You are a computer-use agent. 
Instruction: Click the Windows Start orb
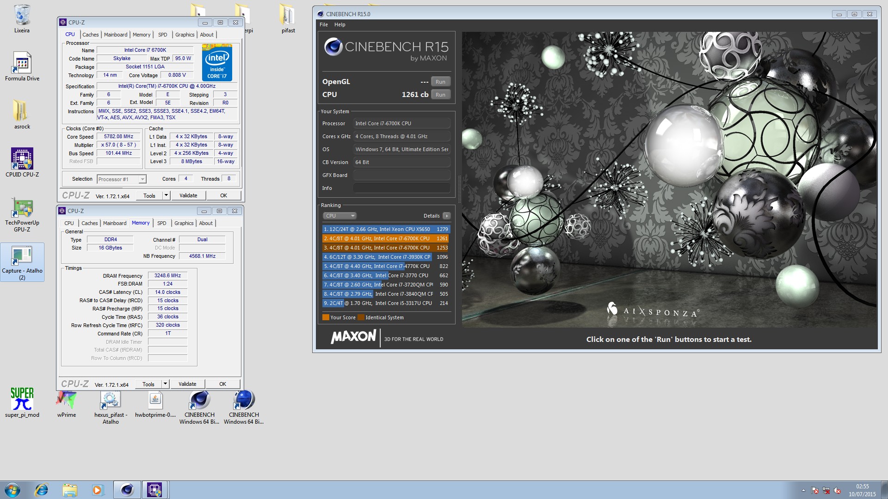tap(12, 490)
